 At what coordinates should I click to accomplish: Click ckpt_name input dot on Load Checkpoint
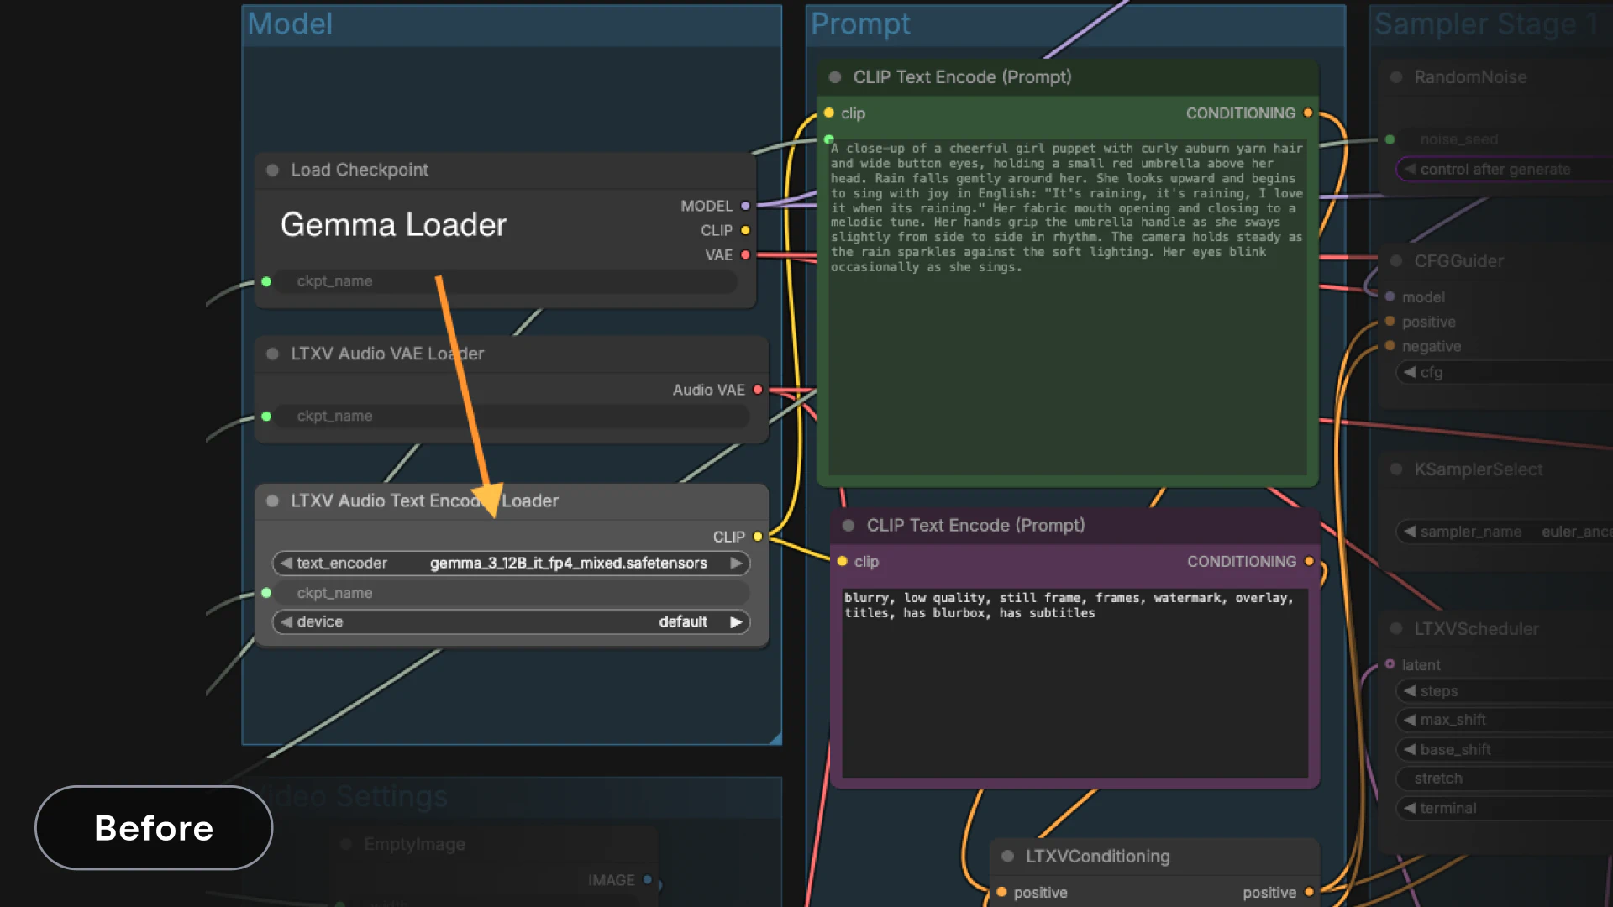click(x=266, y=282)
